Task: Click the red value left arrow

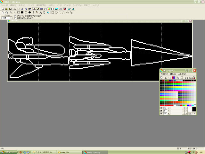Action: 169,108
